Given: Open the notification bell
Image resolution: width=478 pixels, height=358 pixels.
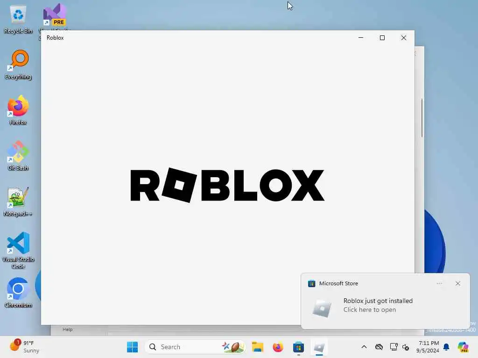Looking at the screenshot, I should (446, 347).
